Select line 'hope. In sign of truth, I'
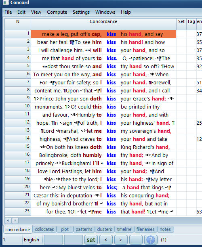202x247 pixels. tap(103, 123)
